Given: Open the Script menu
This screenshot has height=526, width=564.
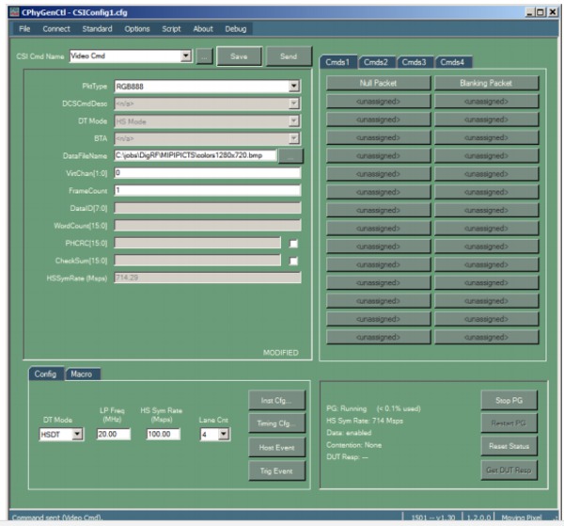Looking at the screenshot, I should 171,29.
